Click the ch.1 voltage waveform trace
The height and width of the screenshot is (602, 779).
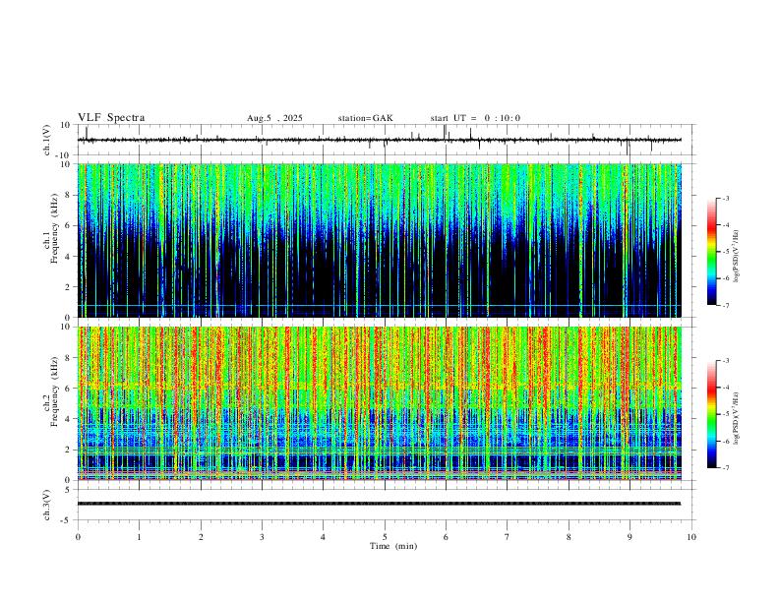(379, 140)
